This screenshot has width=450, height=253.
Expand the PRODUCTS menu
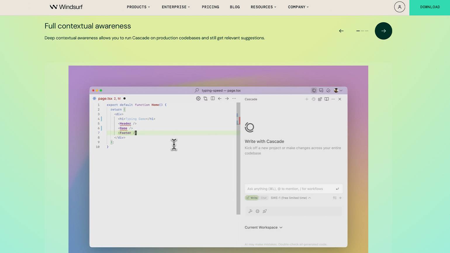pos(138,7)
